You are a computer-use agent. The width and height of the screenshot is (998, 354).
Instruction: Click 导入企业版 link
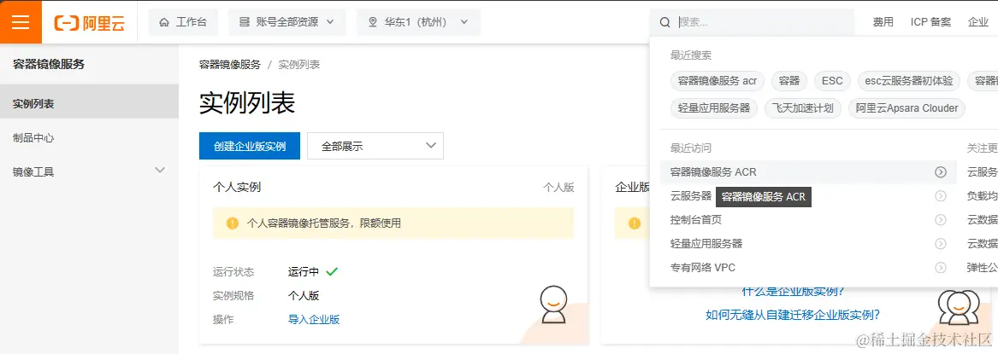[314, 319]
